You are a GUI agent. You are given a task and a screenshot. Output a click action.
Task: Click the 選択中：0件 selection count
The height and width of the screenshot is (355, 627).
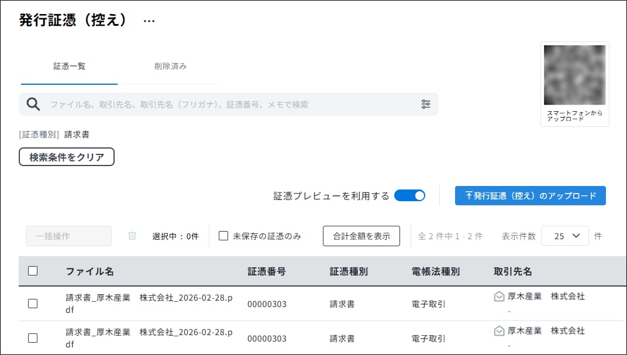[x=175, y=236]
